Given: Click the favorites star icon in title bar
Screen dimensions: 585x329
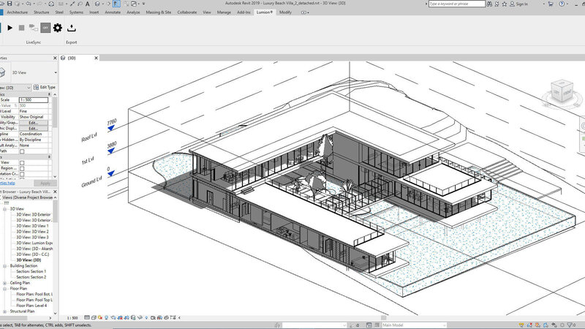Looking at the screenshot, I should pos(506,4).
